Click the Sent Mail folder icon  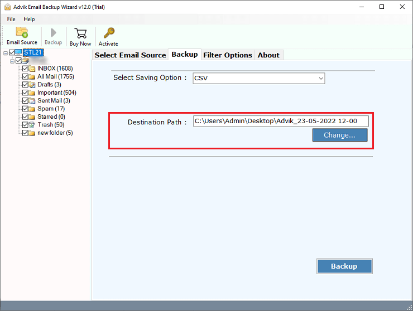pyautogui.click(x=32, y=101)
